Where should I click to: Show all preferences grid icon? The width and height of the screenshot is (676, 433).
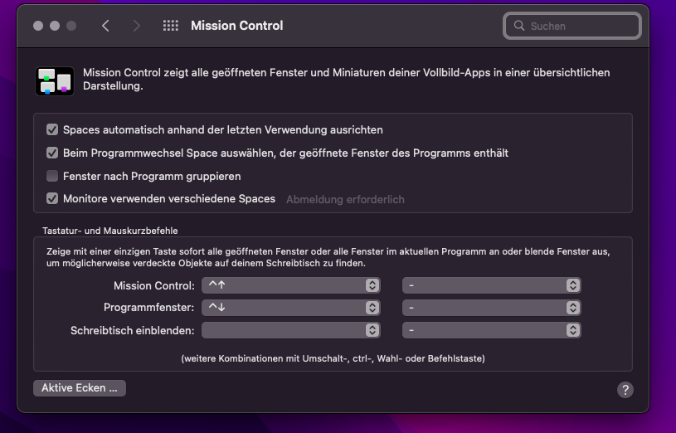(x=170, y=26)
